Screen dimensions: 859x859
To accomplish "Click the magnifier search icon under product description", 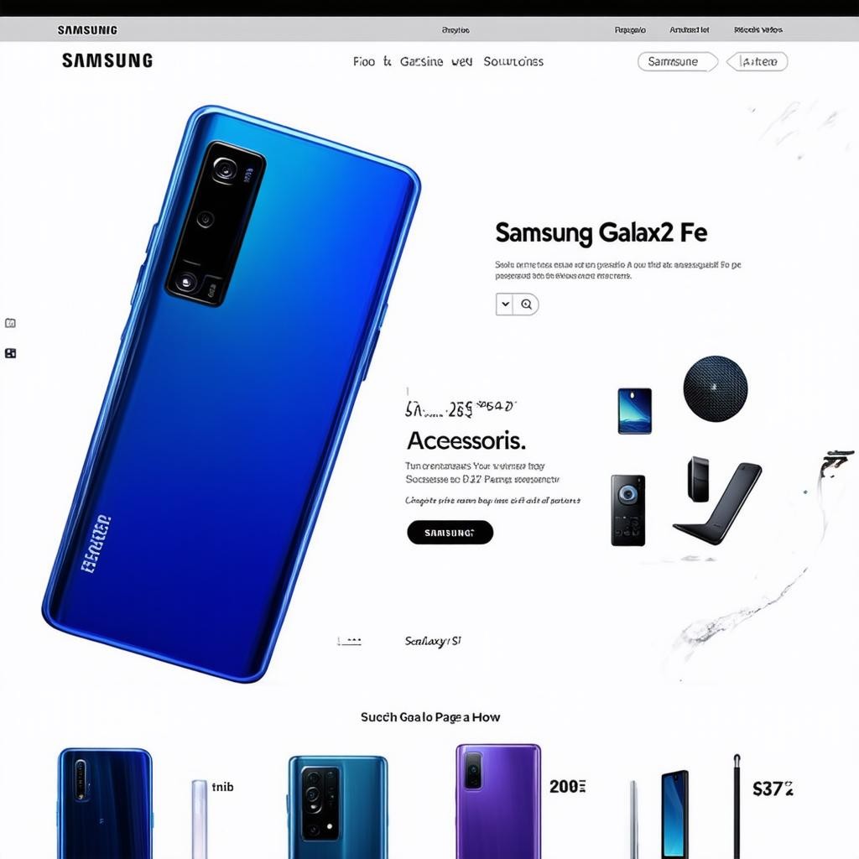I will pos(527,304).
